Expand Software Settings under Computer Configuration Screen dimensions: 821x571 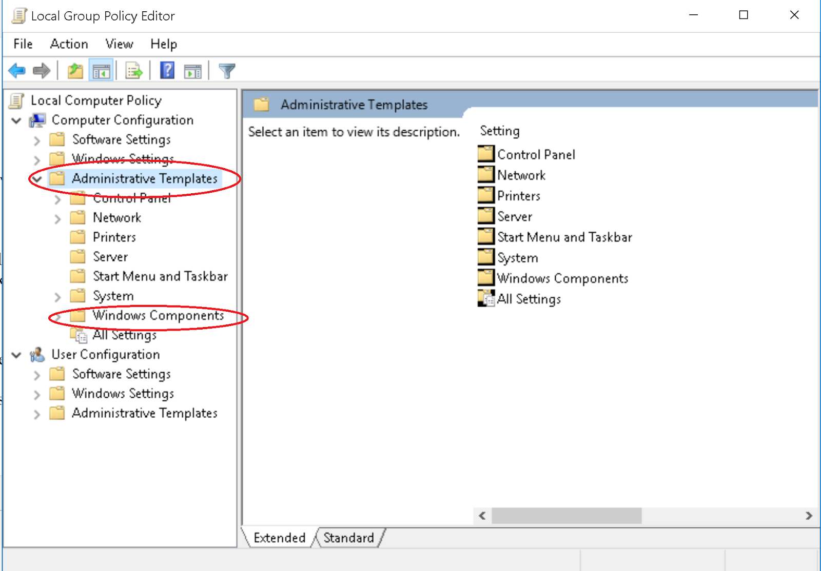(x=36, y=140)
